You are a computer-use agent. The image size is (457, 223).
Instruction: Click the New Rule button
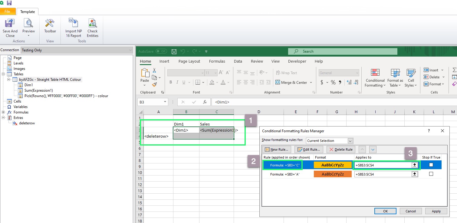277,149
